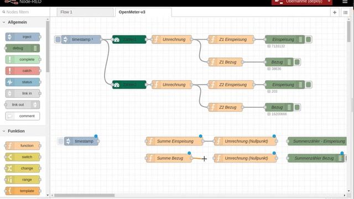
Task: Click the Z1 Einspeisung function node
Action: tap(231, 39)
